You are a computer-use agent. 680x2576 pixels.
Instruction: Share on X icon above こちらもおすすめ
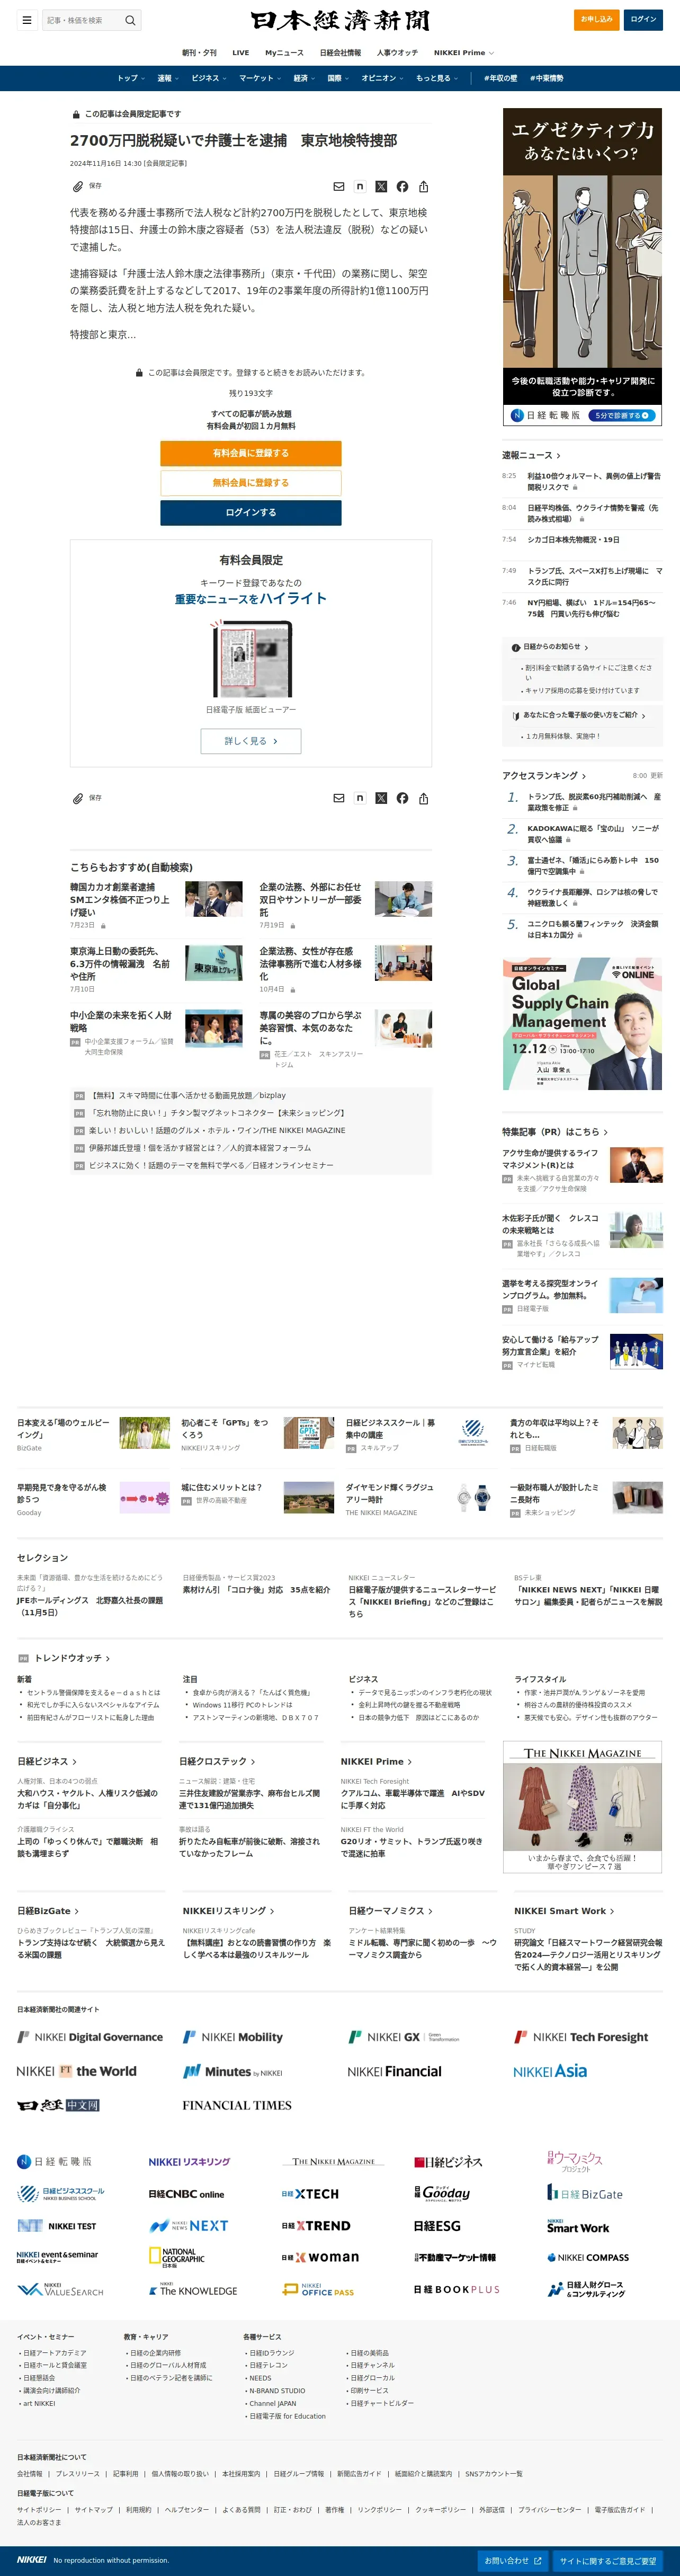click(x=381, y=798)
